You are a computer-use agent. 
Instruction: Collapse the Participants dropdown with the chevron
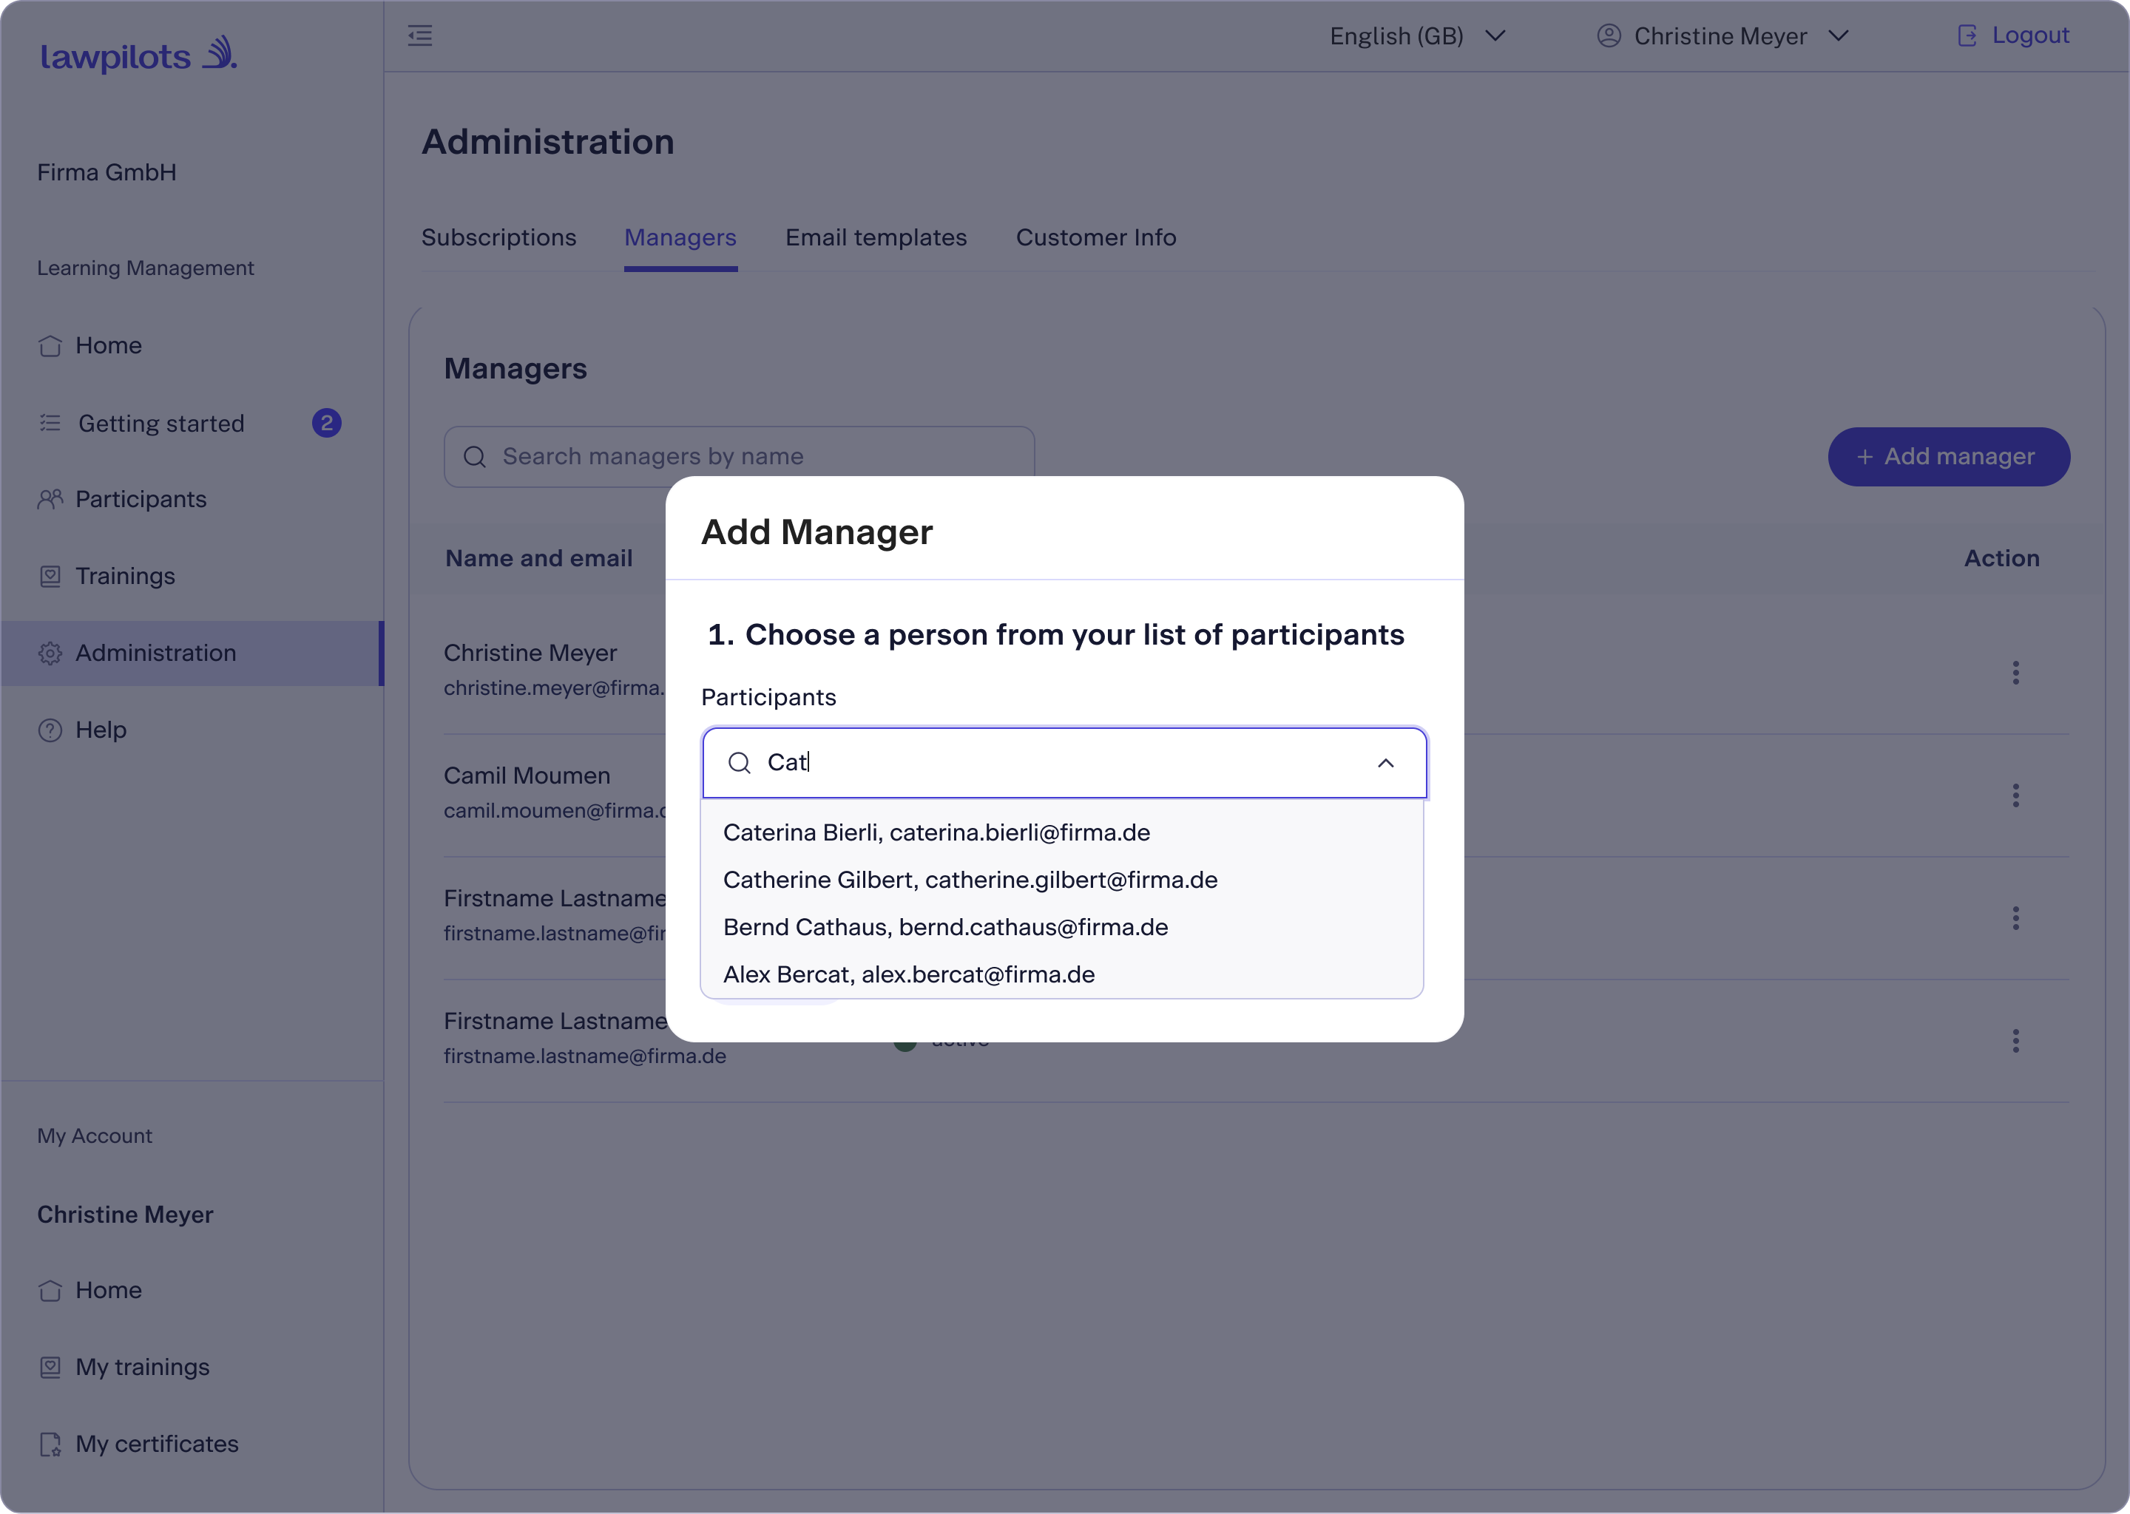[1386, 763]
